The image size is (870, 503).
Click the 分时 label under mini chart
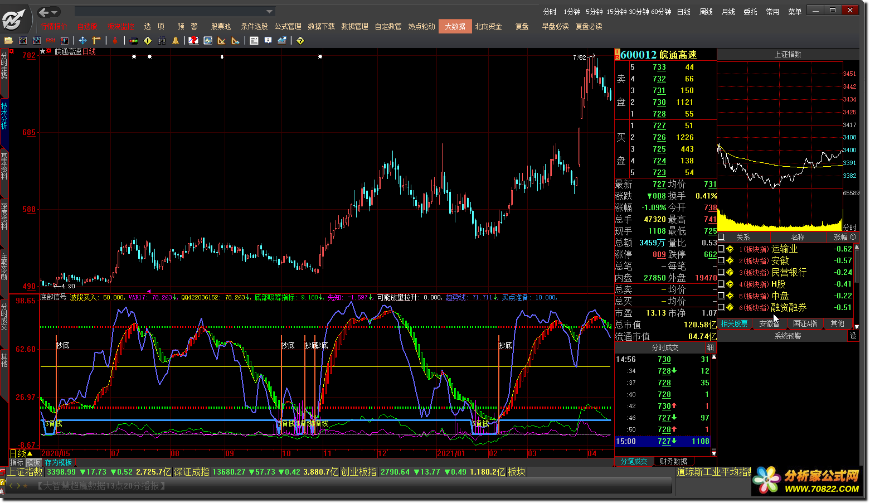point(849,228)
